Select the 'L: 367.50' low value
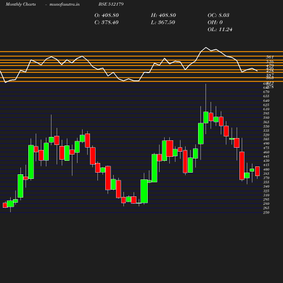Viewport: 283px width, 283px height. click(163, 23)
